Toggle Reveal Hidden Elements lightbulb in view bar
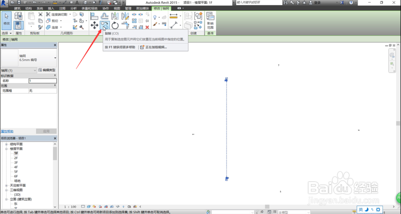 coord(124,206)
